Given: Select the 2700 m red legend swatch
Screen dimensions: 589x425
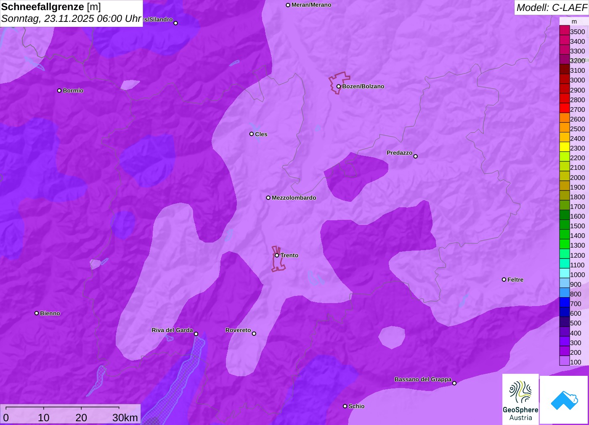Looking at the screenshot, I should (564, 108).
